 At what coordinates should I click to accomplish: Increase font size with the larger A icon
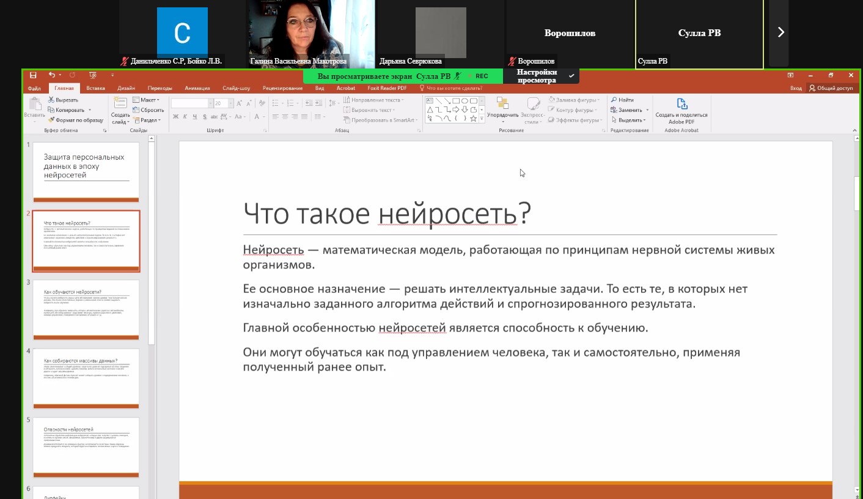point(239,103)
